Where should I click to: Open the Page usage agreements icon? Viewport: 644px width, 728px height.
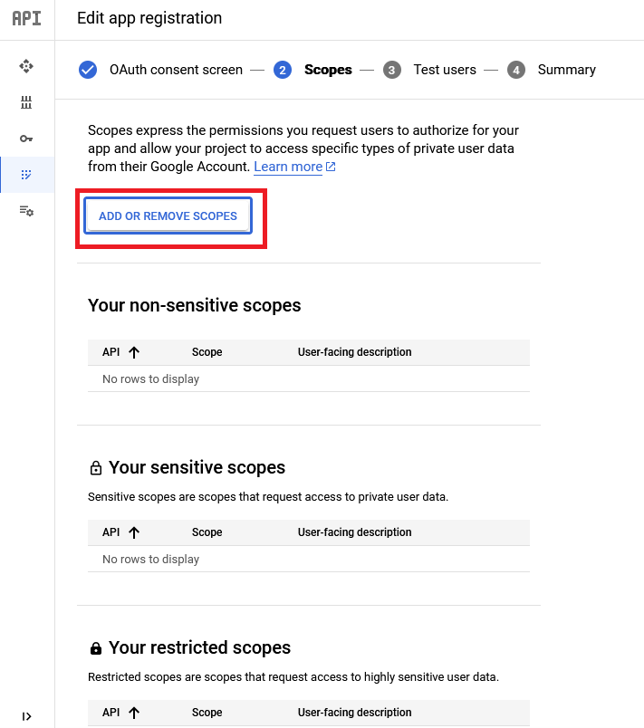tap(26, 211)
